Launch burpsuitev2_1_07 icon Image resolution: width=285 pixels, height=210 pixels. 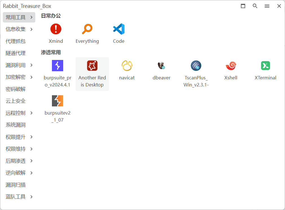(x=57, y=101)
